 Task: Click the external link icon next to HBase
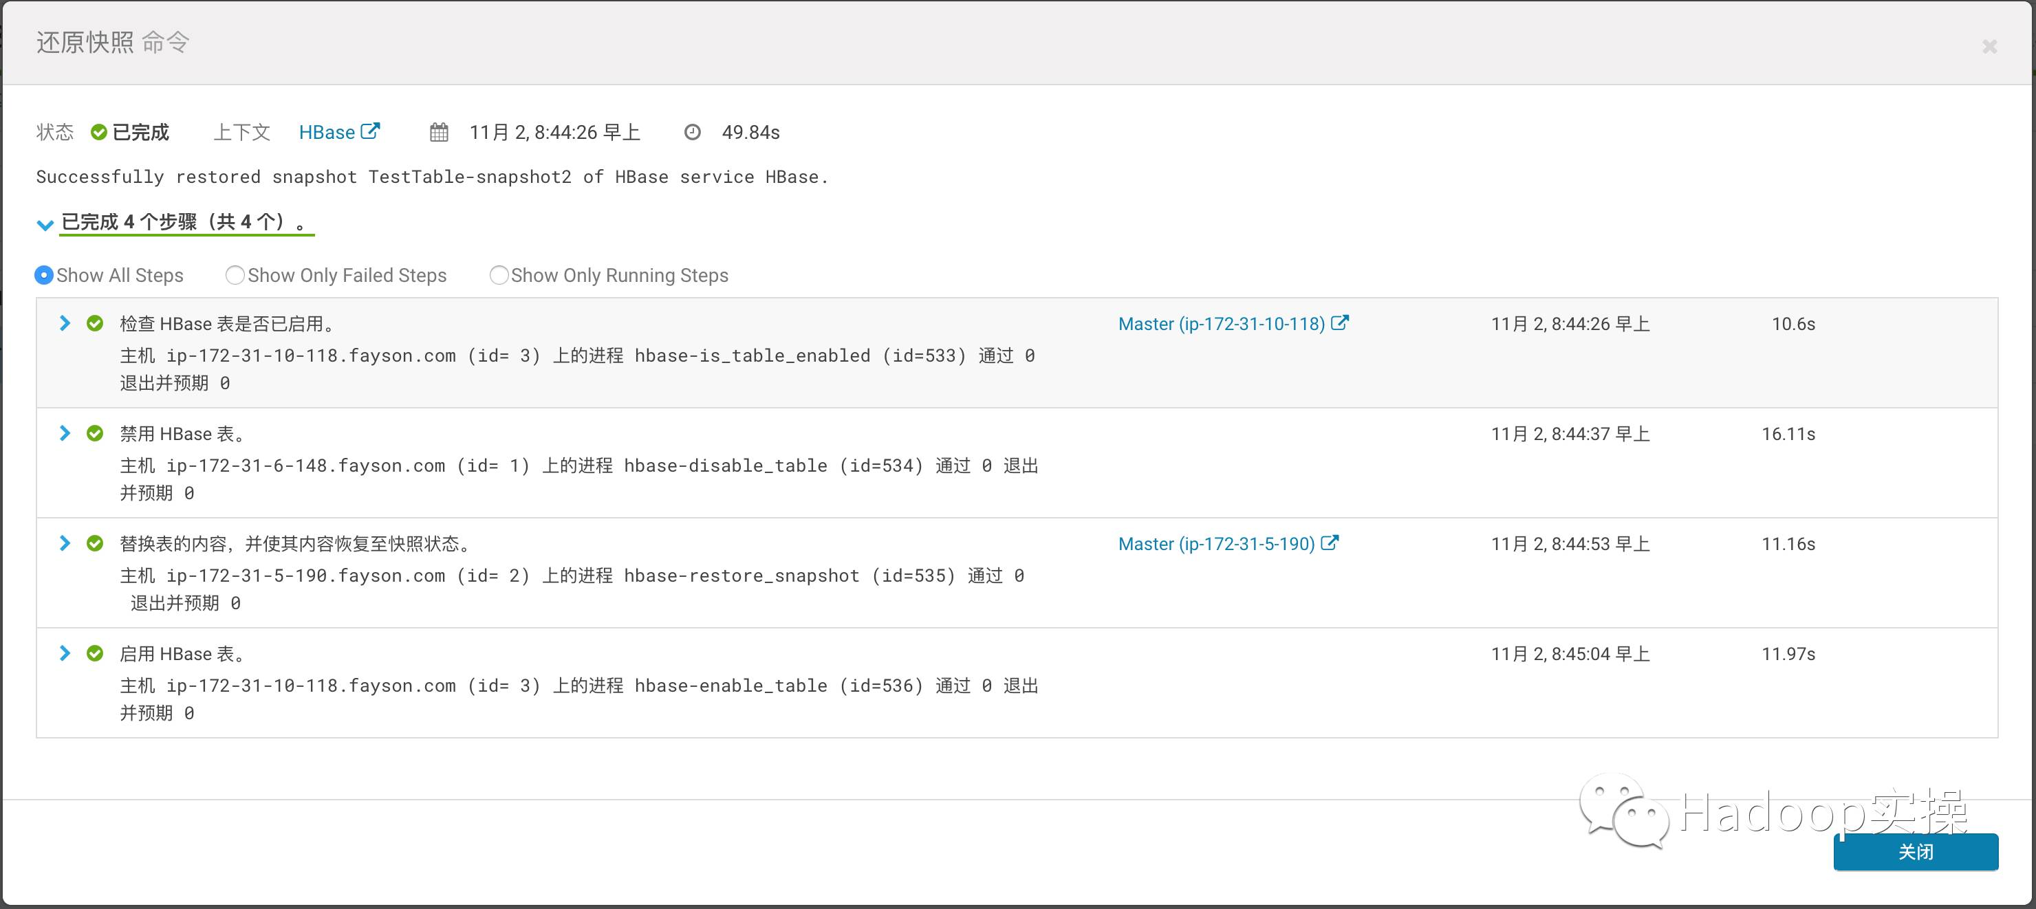point(370,131)
